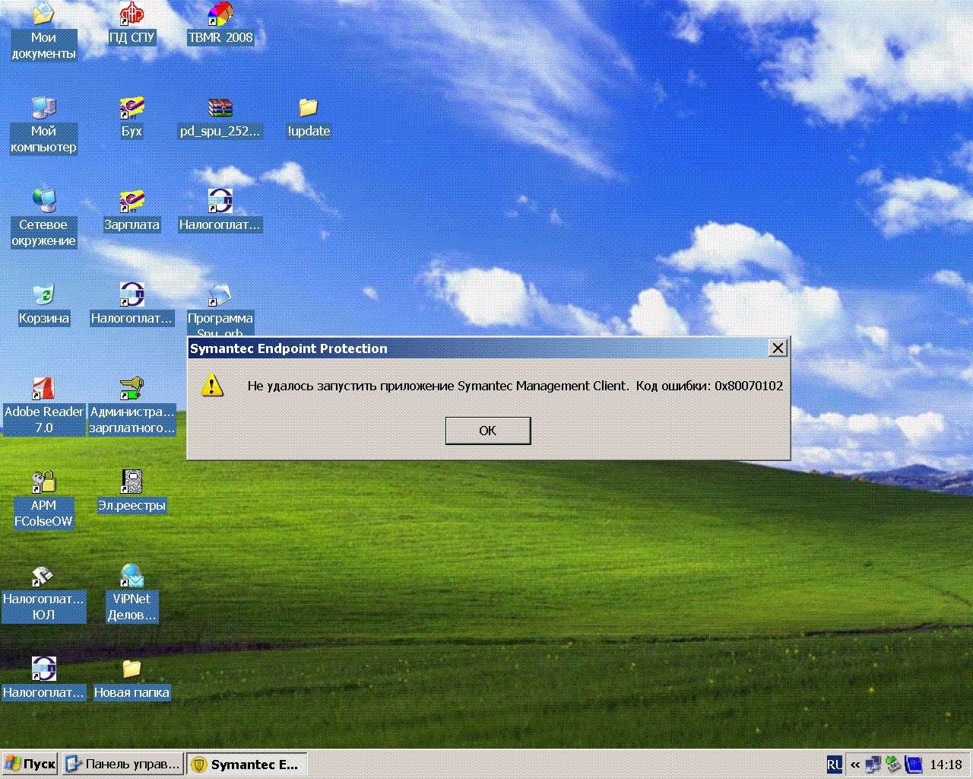
Task: Click the two-computers network tray icon
Action: click(x=873, y=765)
